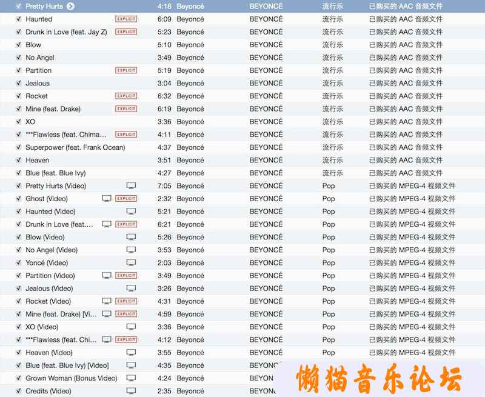Viewport: 485px width, 397px height.
Task: Click video monitor icon on Jealous (Video)
Action: pyautogui.click(x=131, y=289)
